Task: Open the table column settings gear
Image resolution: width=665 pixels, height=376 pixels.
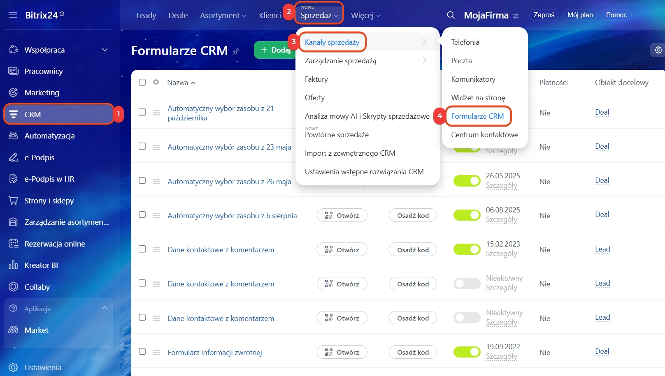Action: (156, 82)
